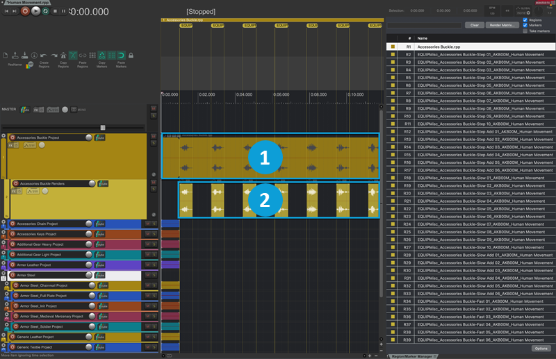Viewport: 556px width, 359px height.
Task: Select the Region/Marker Manager tab
Action: (x=413, y=356)
